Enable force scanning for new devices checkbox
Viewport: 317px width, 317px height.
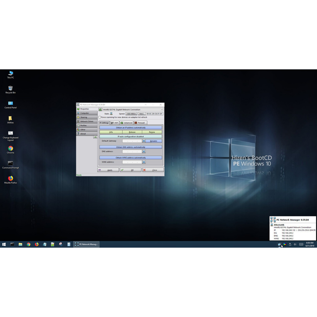coord(100,117)
